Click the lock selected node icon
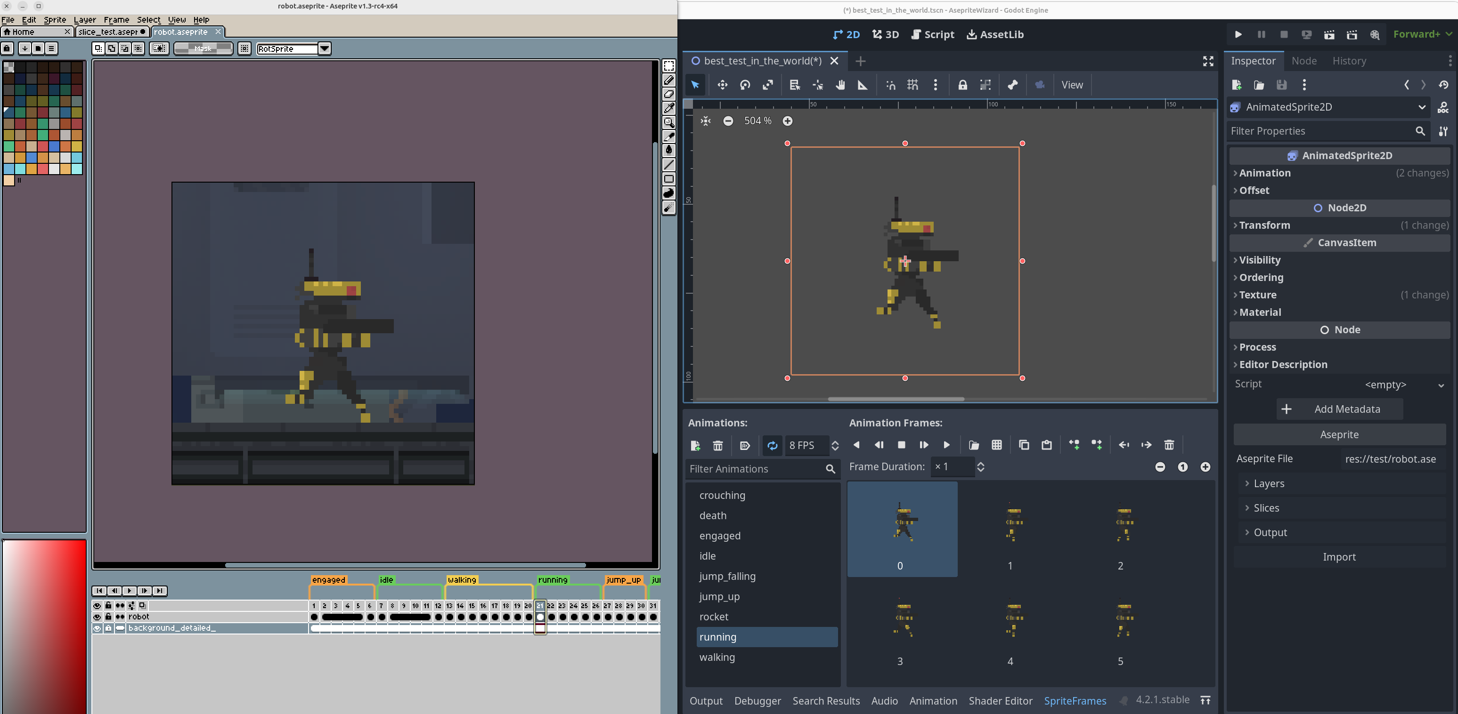The height and width of the screenshot is (714, 1458). point(962,85)
